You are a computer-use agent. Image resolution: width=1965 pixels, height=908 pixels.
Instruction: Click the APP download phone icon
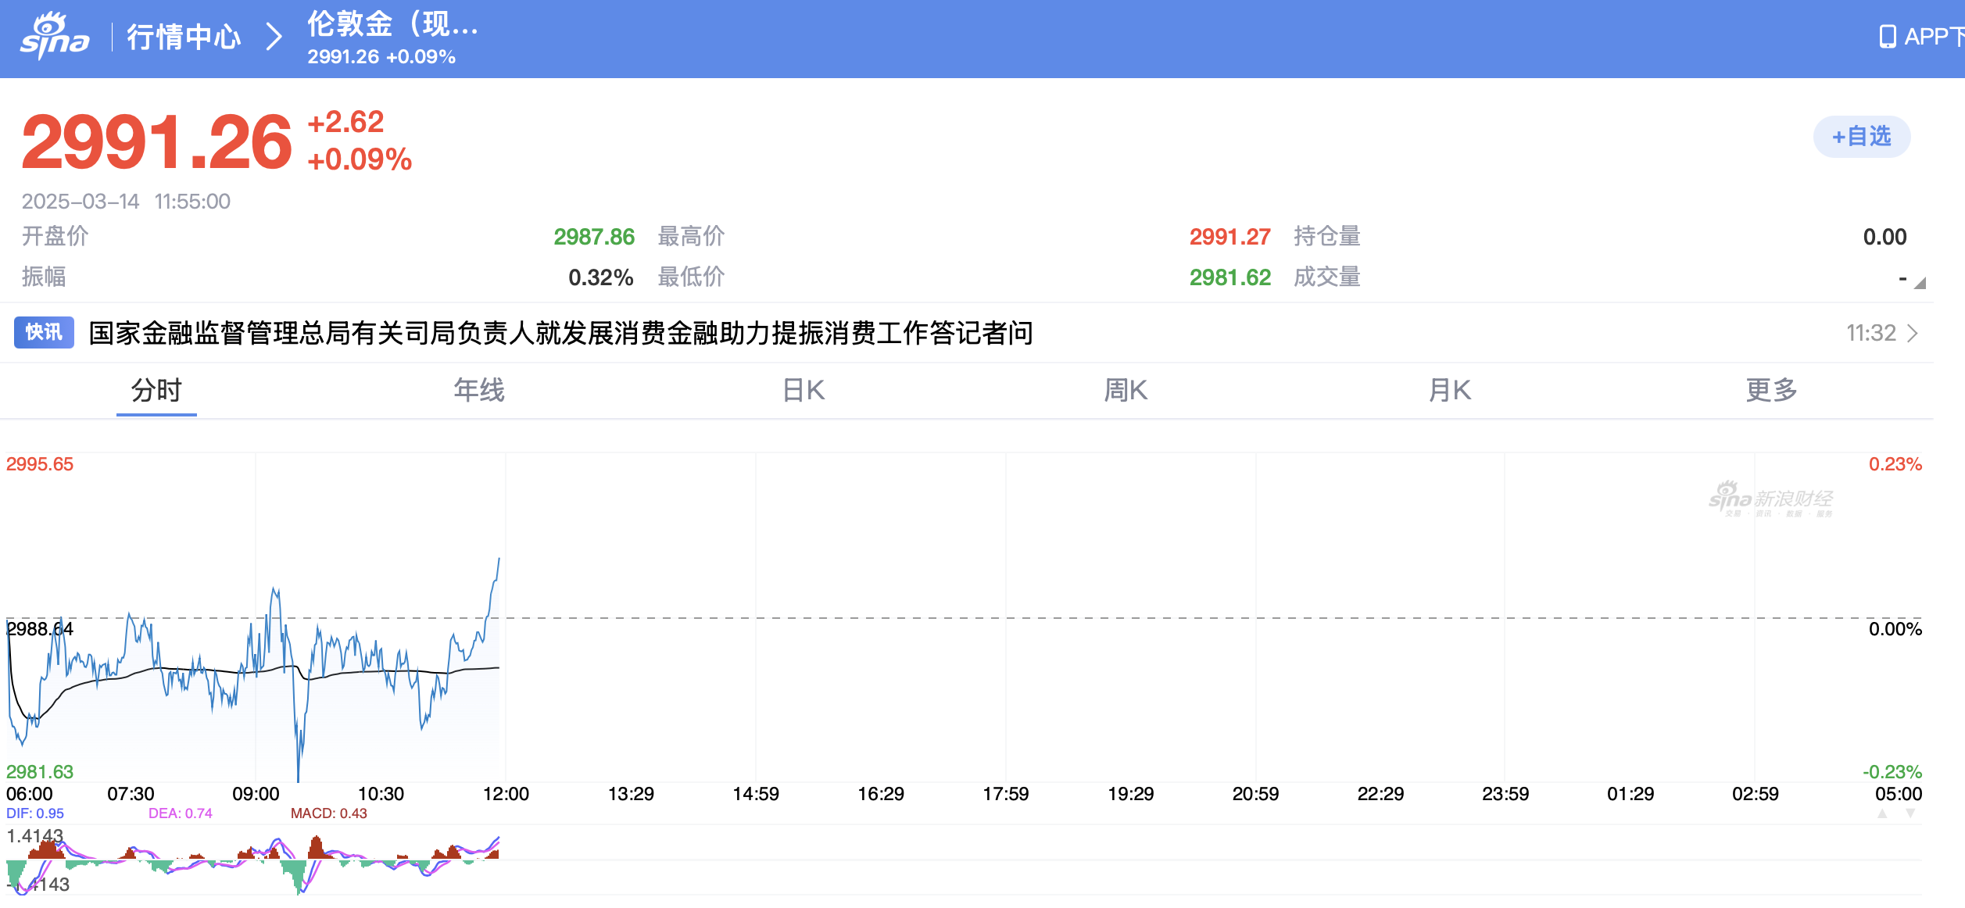click(1887, 37)
